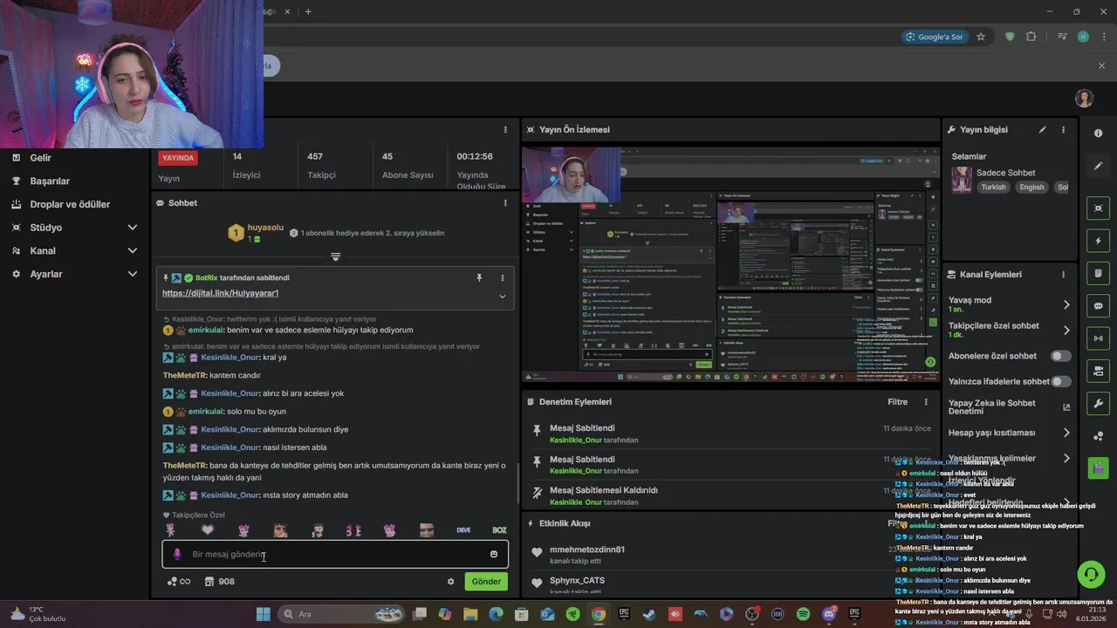
Task: Edit stream info with pencil icon in Yayın bilgisi
Action: click(1042, 130)
